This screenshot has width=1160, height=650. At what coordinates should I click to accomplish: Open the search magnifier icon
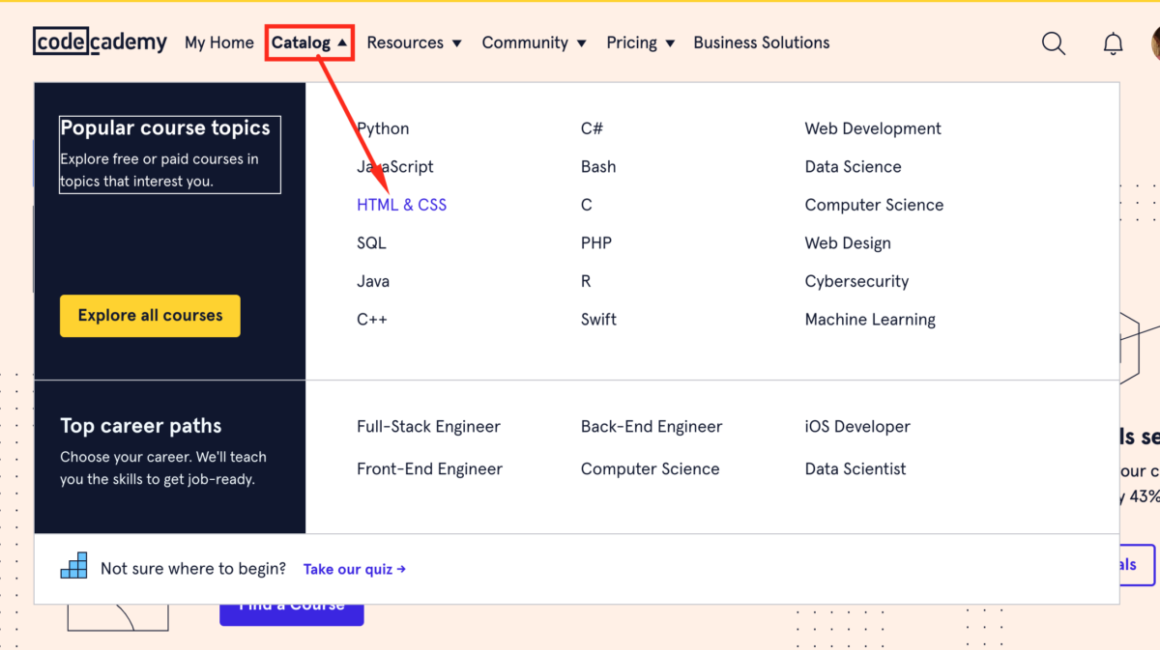pos(1053,43)
